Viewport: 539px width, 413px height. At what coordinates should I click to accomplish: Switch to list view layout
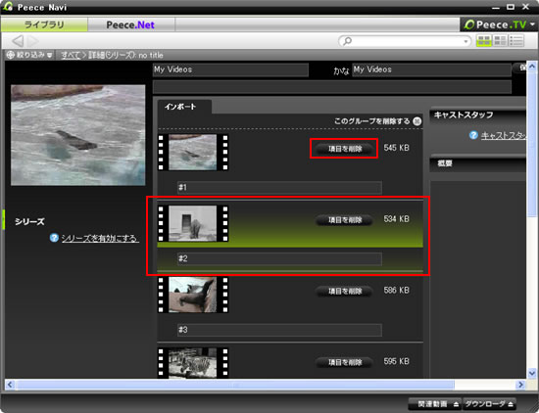pyautogui.click(x=516, y=40)
